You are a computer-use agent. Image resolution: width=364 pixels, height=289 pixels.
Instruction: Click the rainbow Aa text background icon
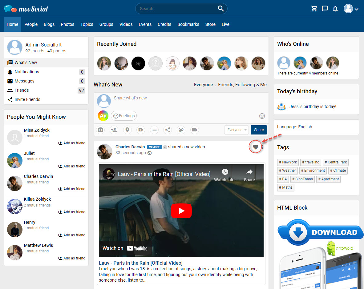click(x=103, y=116)
